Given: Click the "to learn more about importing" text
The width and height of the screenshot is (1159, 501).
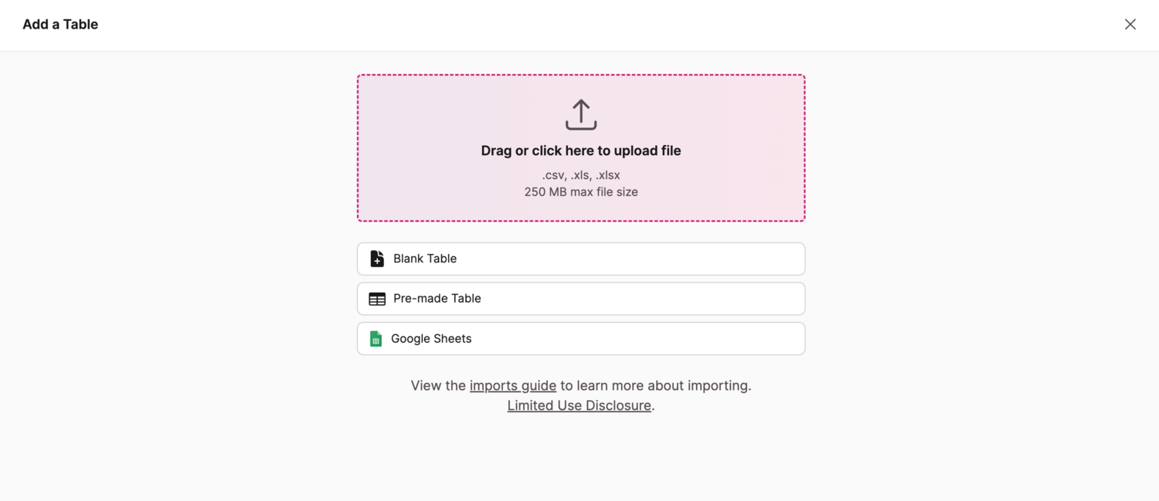Looking at the screenshot, I should [655, 385].
